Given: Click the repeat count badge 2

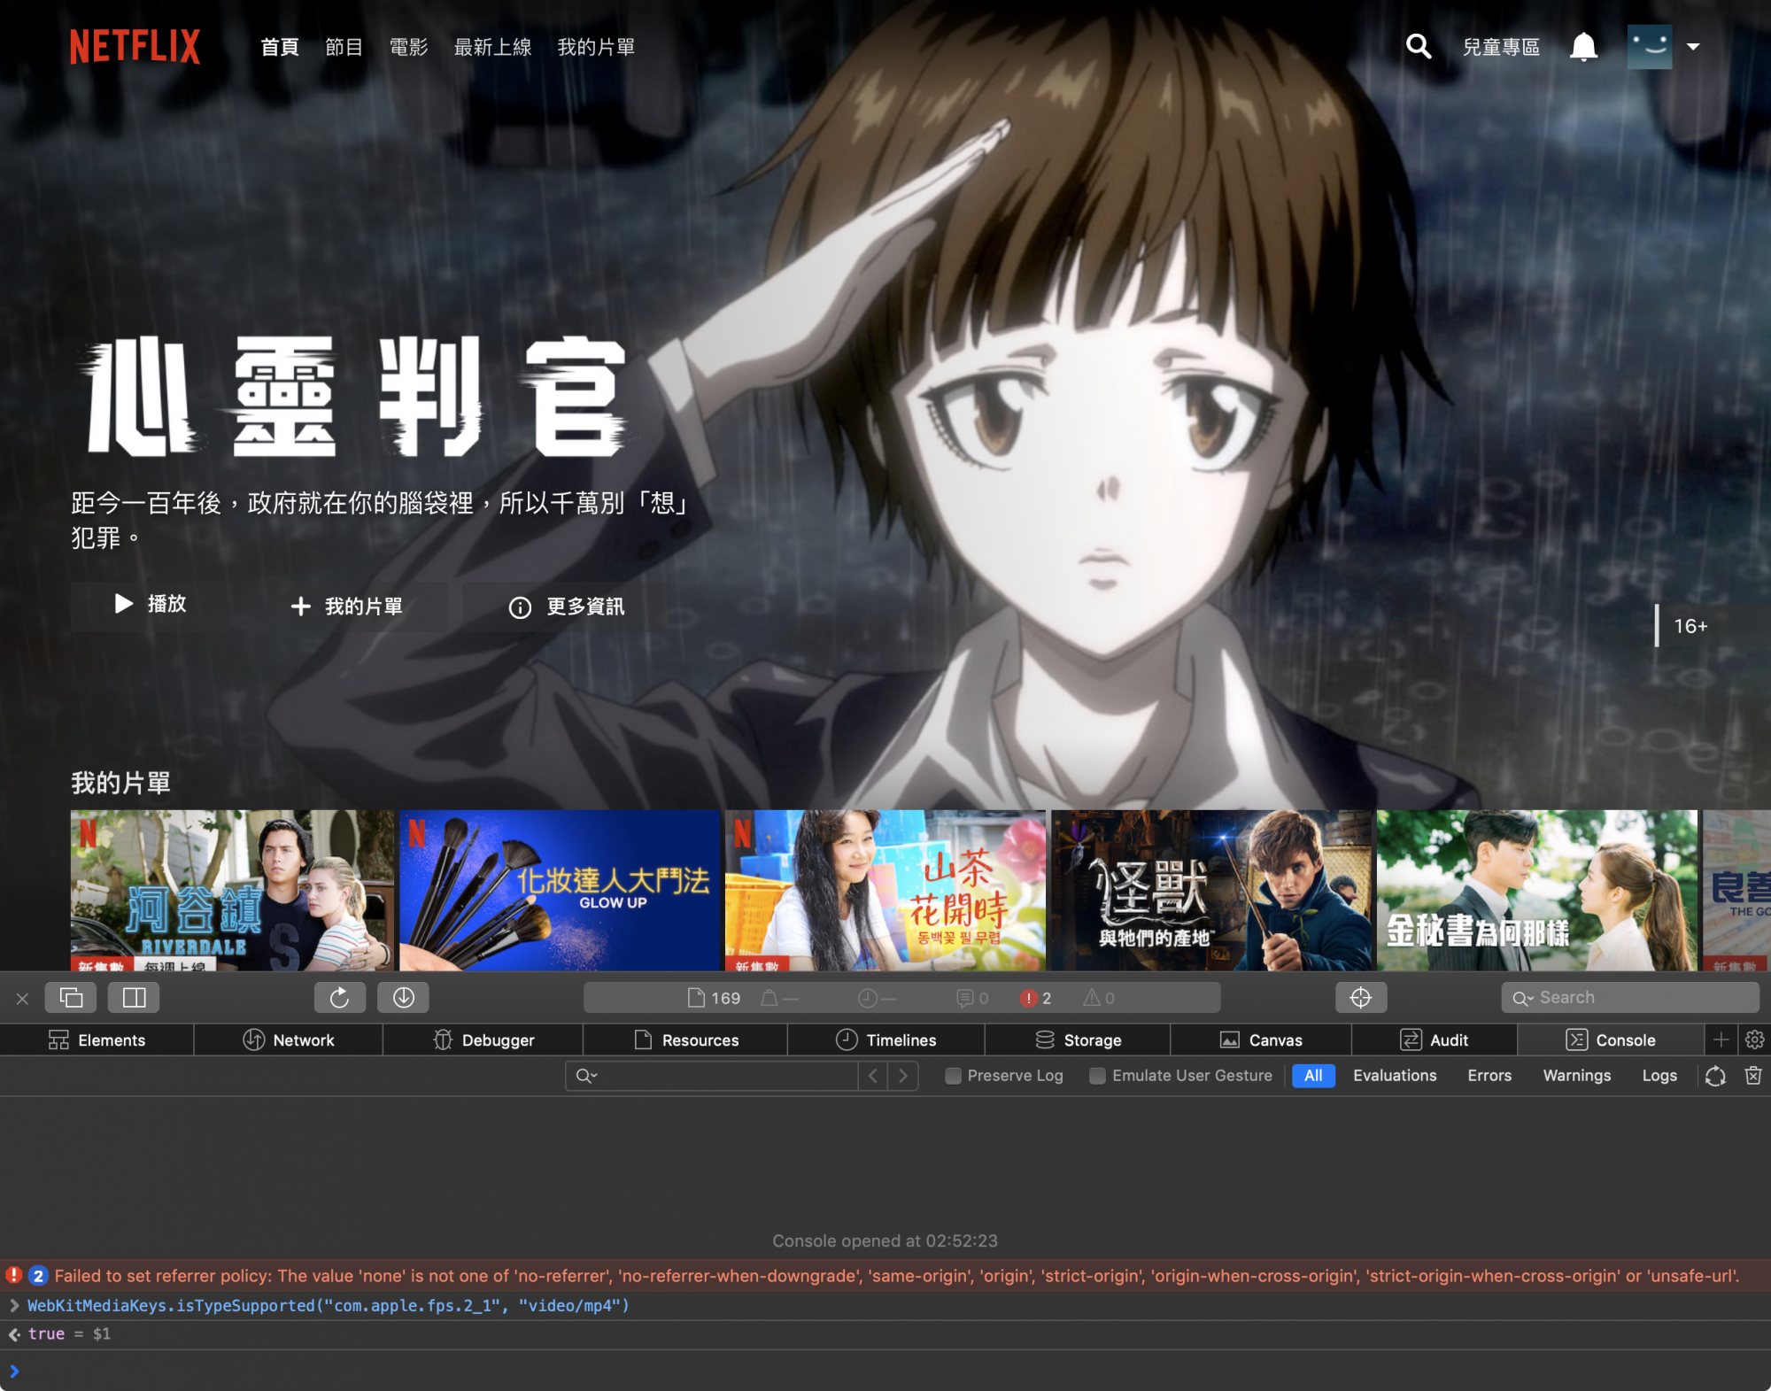Looking at the screenshot, I should coord(37,1276).
